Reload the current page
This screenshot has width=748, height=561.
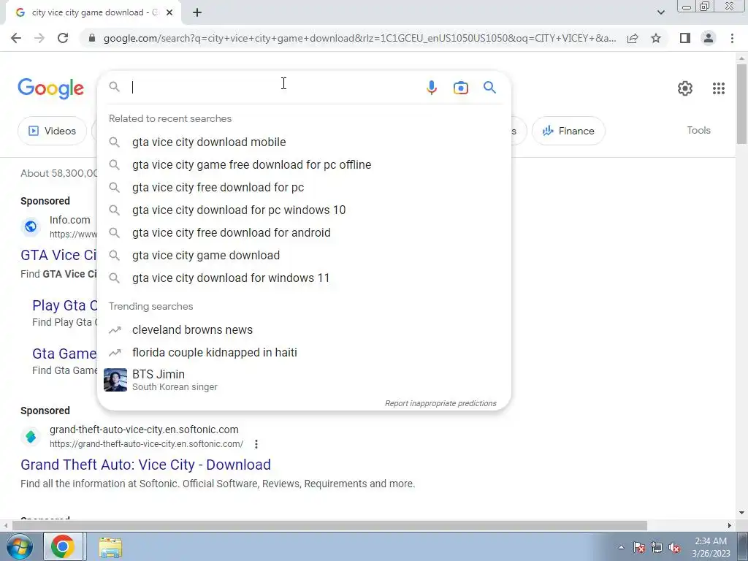[x=63, y=38]
